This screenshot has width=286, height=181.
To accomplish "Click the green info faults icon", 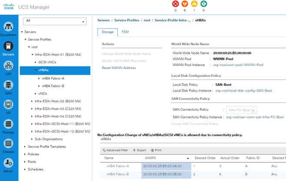I will click(x=203, y=4).
